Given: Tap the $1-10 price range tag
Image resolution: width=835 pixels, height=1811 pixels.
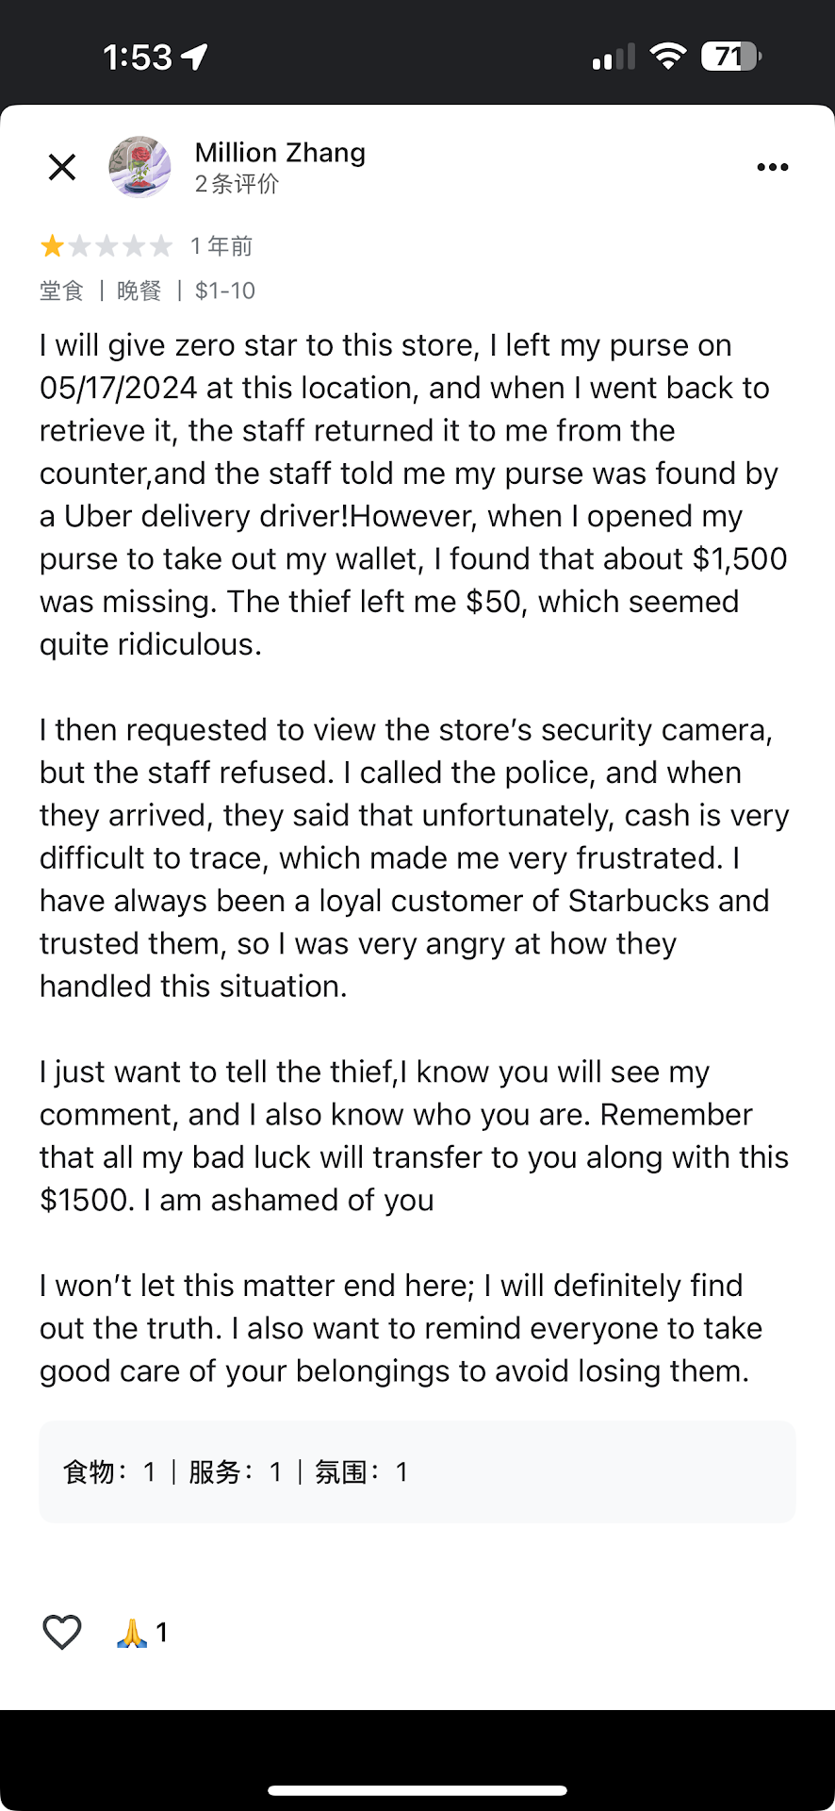Looking at the screenshot, I should pyautogui.click(x=225, y=291).
